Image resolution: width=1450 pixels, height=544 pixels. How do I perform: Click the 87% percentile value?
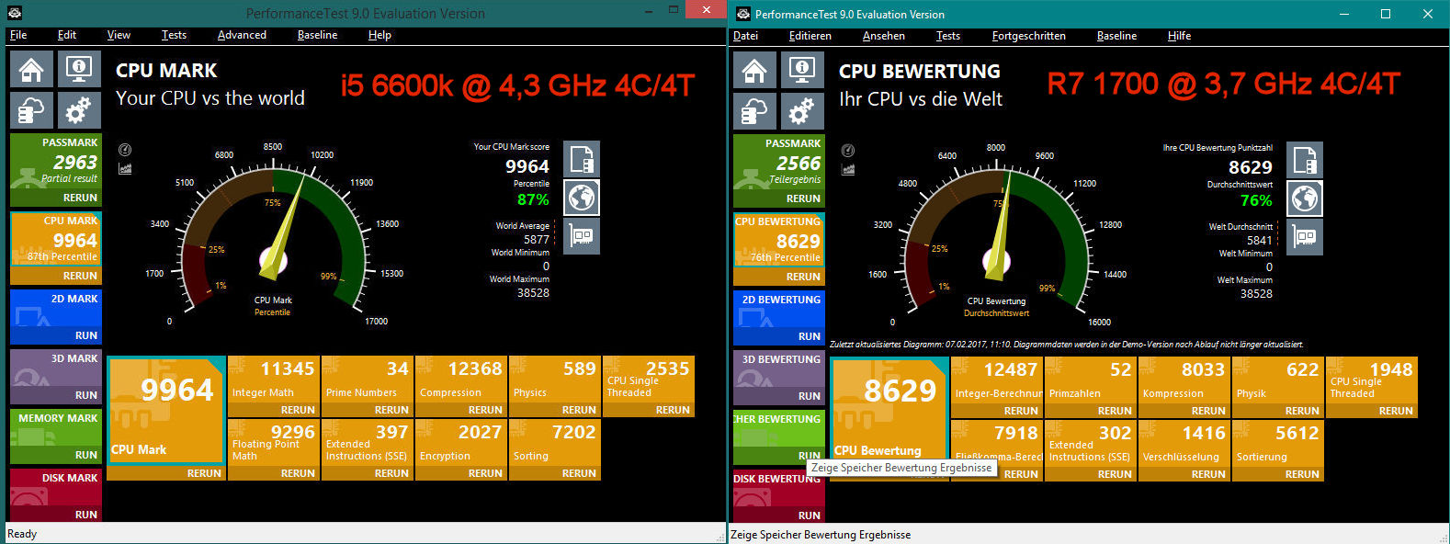click(533, 199)
